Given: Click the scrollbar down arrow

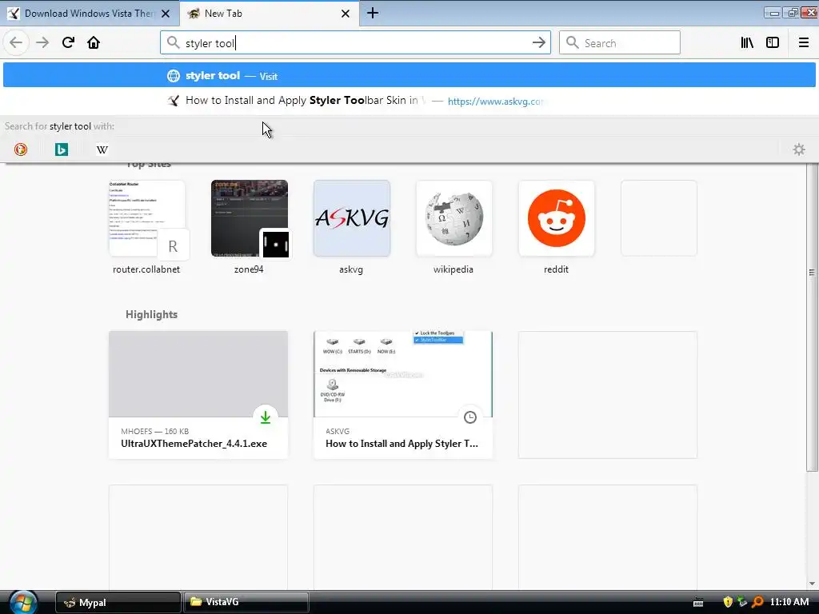Looking at the screenshot, I should tap(812, 584).
